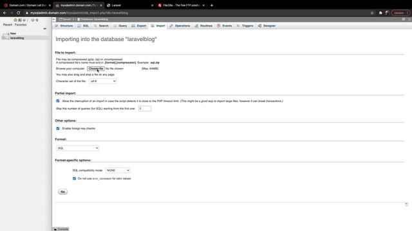This screenshot has height=231, width=412.
Task: Click the Server breadcrumb link
Action: pos(67,19)
